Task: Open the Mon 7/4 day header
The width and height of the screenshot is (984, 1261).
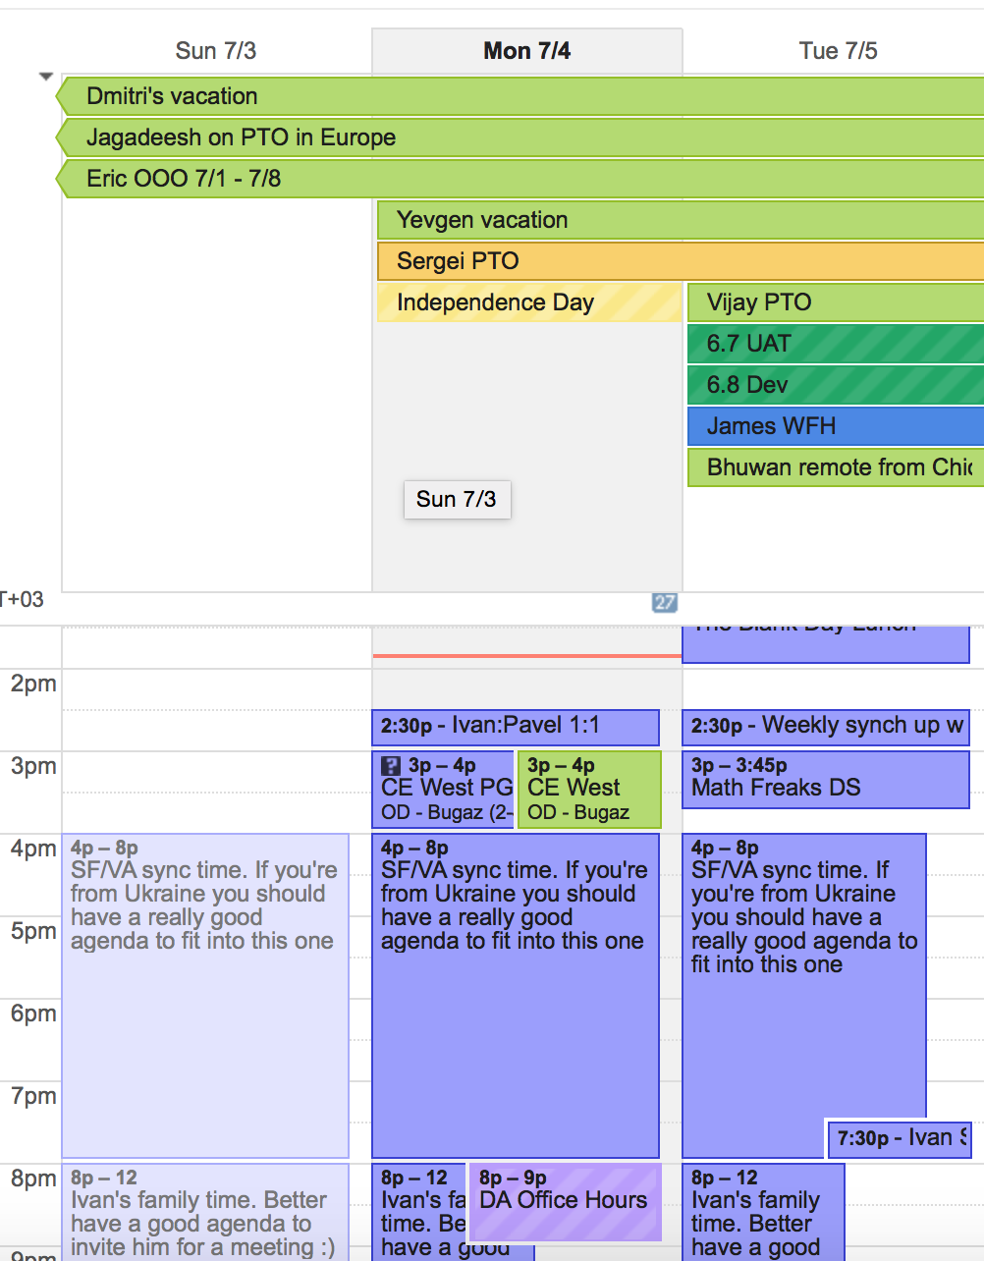Action: pos(526,51)
